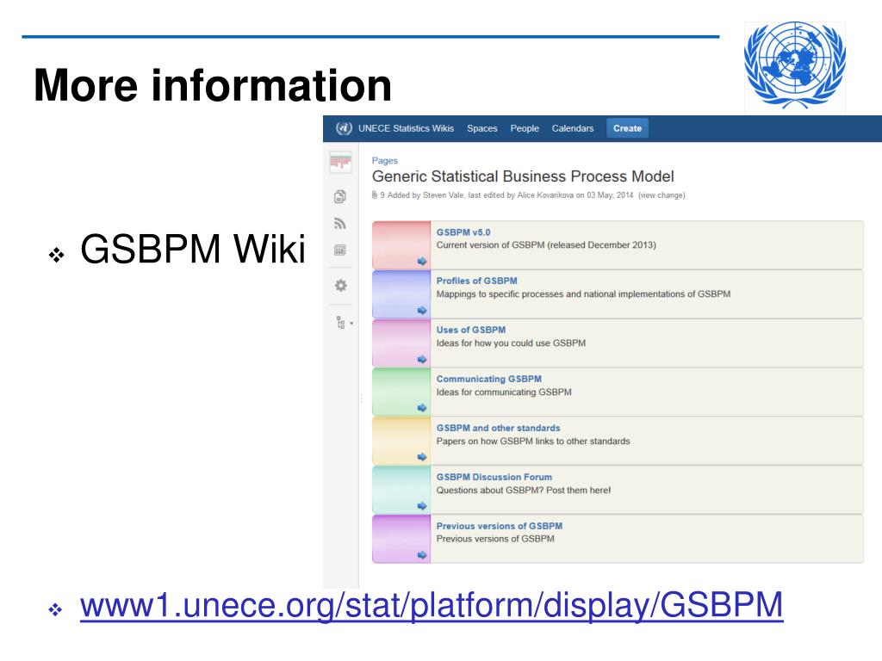
Task: Open the GSBPM Discussion Forum link
Action: pos(494,477)
